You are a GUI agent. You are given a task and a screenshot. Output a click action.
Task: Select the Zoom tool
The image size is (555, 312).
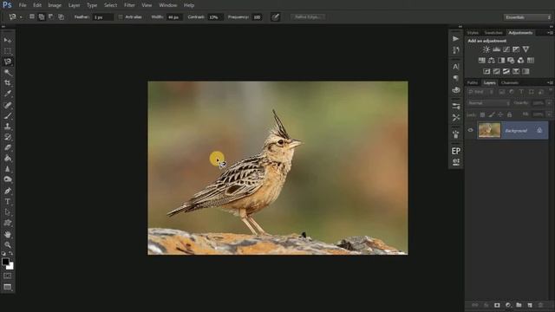tap(8, 244)
